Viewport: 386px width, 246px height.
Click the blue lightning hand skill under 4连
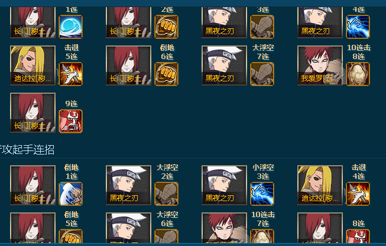click(358, 27)
